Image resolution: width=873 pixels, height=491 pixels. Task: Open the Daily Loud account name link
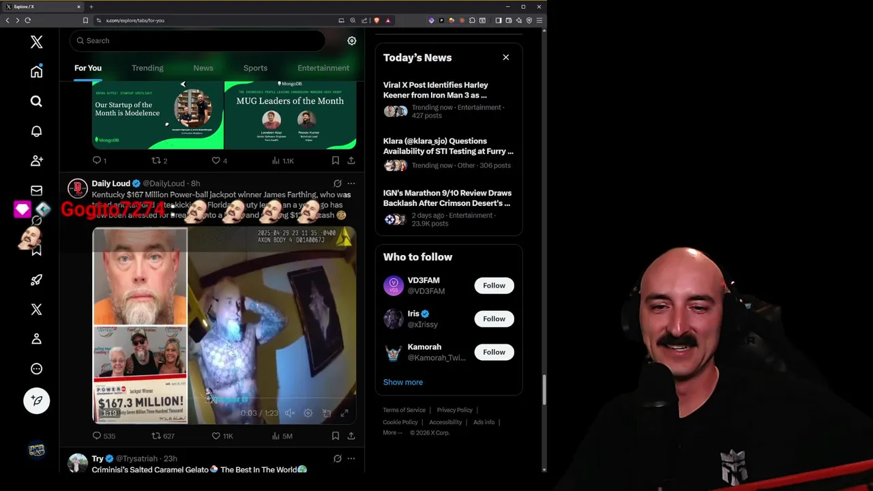(x=111, y=183)
